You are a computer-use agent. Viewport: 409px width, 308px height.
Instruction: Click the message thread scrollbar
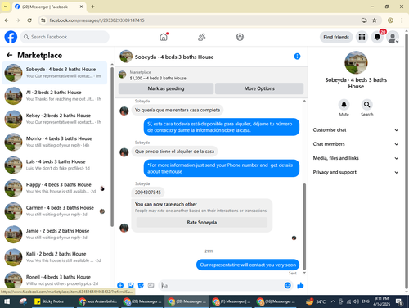(x=304, y=227)
